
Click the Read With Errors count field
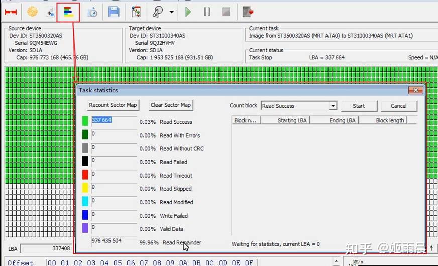[114, 135]
